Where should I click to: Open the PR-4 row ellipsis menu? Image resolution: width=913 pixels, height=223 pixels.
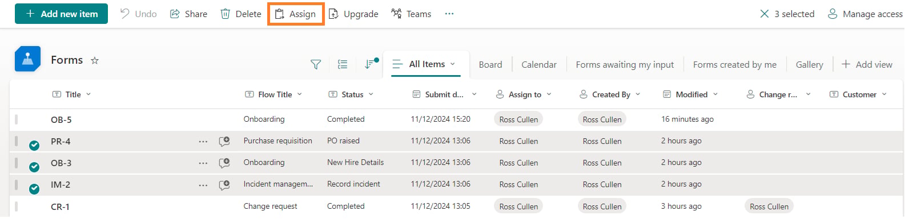click(203, 142)
